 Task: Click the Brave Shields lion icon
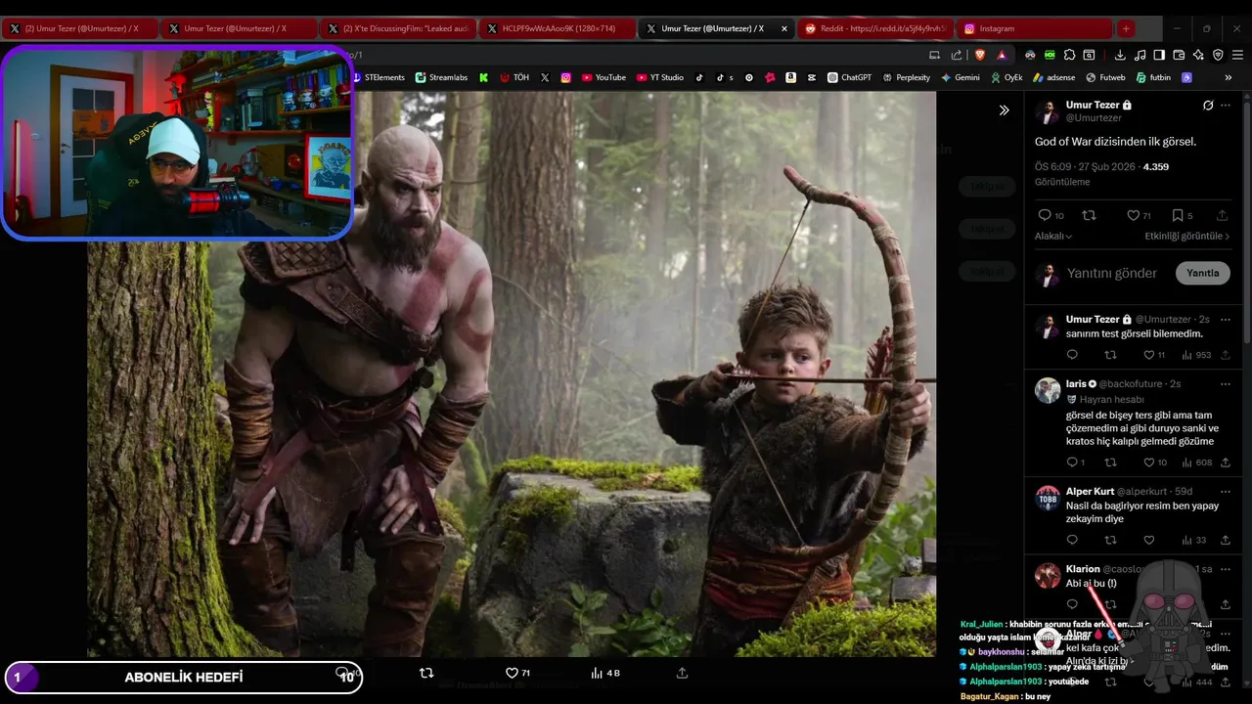[980, 55]
